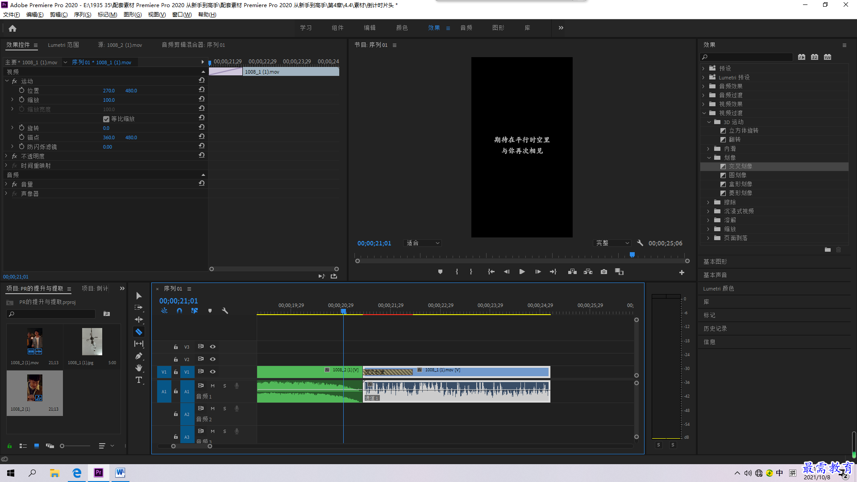Screen dimensions: 857x482
Task: Expand the Presets folder in Effects
Action: click(703, 68)
